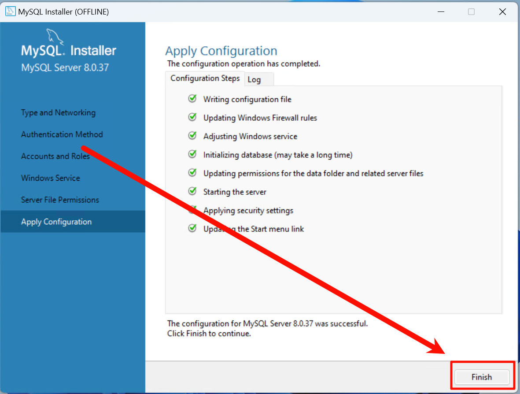Click 'Initializing database (may take a long time)' text
520x394 pixels.
[x=278, y=155]
